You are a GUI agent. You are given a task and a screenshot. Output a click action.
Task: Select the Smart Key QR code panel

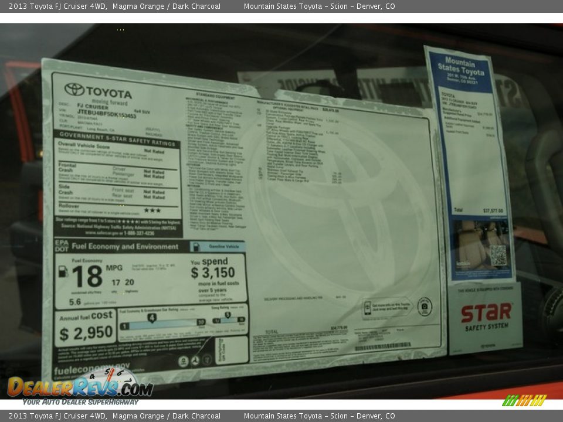tap(498, 255)
